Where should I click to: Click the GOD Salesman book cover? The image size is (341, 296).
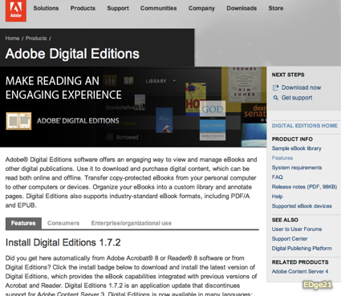(x=213, y=120)
